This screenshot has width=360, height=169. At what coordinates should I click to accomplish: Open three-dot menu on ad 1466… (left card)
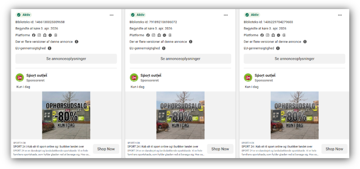coord(112,15)
